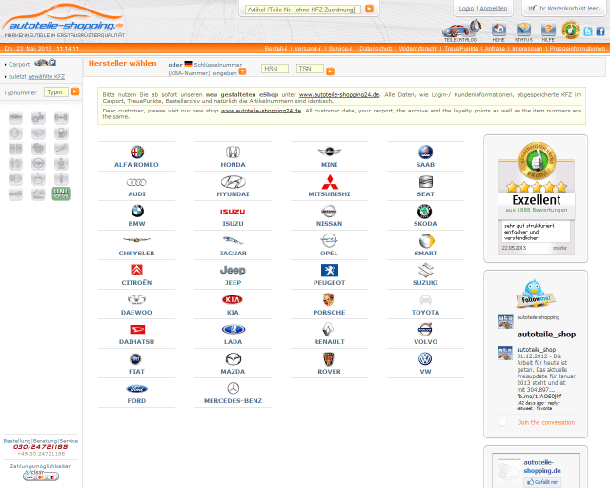Open the spark plug ignition category icon
The image size is (610, 488).
[61, 179]
